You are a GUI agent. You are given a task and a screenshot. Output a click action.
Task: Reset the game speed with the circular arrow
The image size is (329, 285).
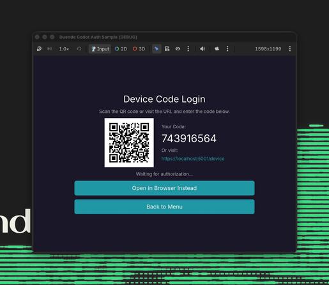coord(79,49)
